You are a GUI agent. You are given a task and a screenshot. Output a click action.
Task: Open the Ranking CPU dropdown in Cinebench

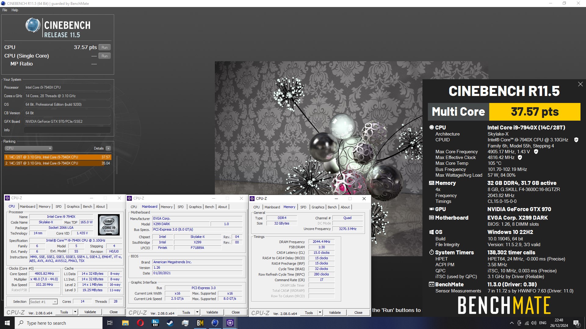29,148
